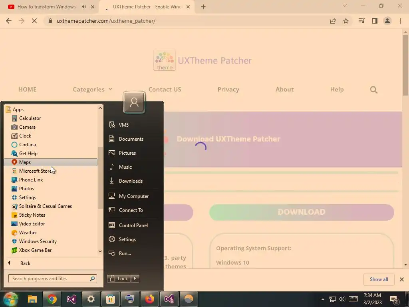Screen dimensions: 409x307
Task: Open Settings in the right start menu column
Action: tap(133, 239)
